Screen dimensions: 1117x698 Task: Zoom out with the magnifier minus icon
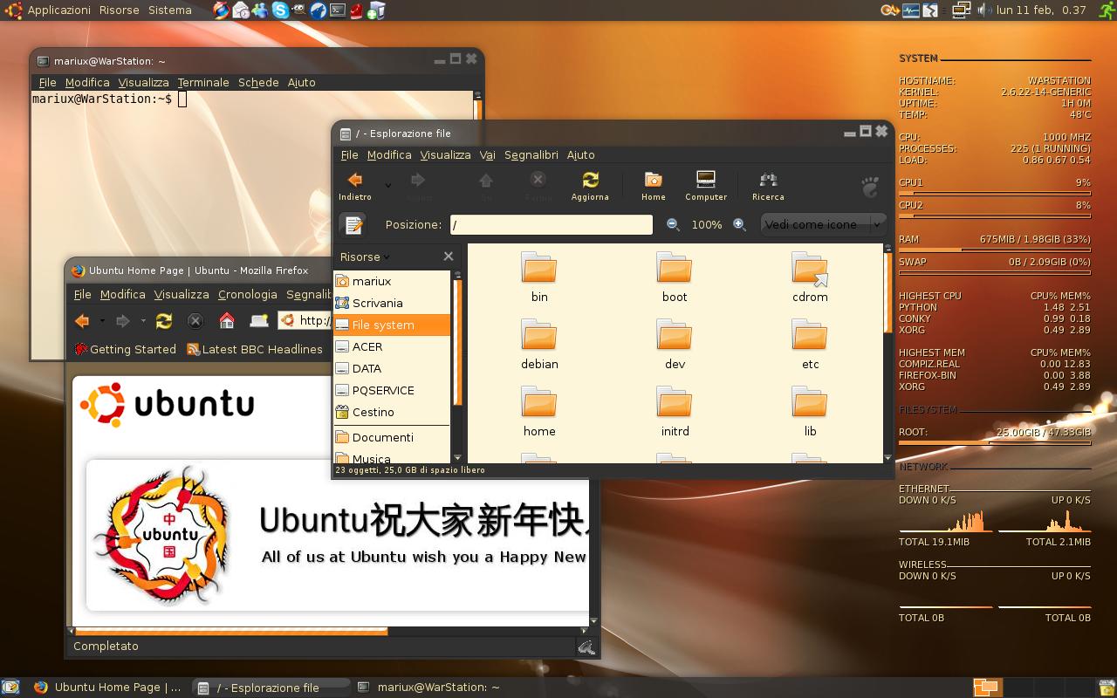point(673,224)
